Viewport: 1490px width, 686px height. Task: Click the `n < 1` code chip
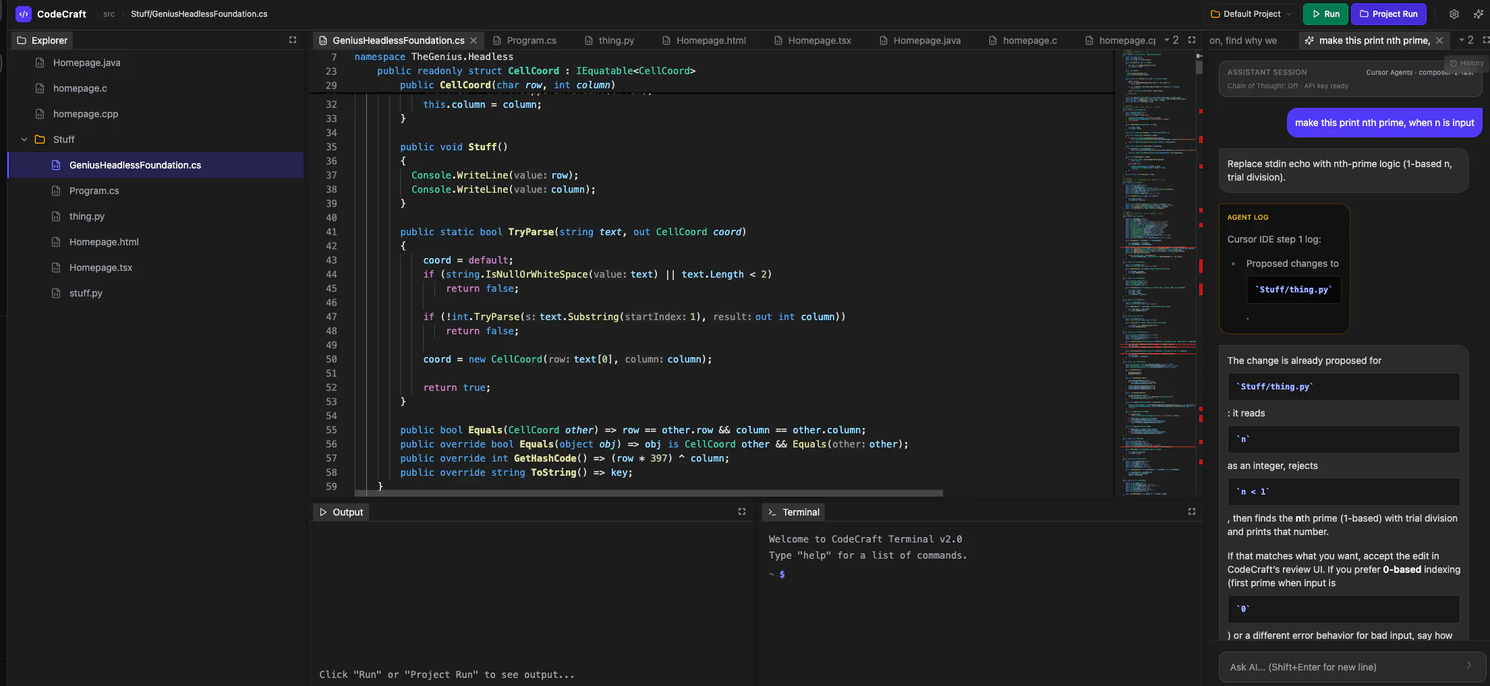[1343, 492]
